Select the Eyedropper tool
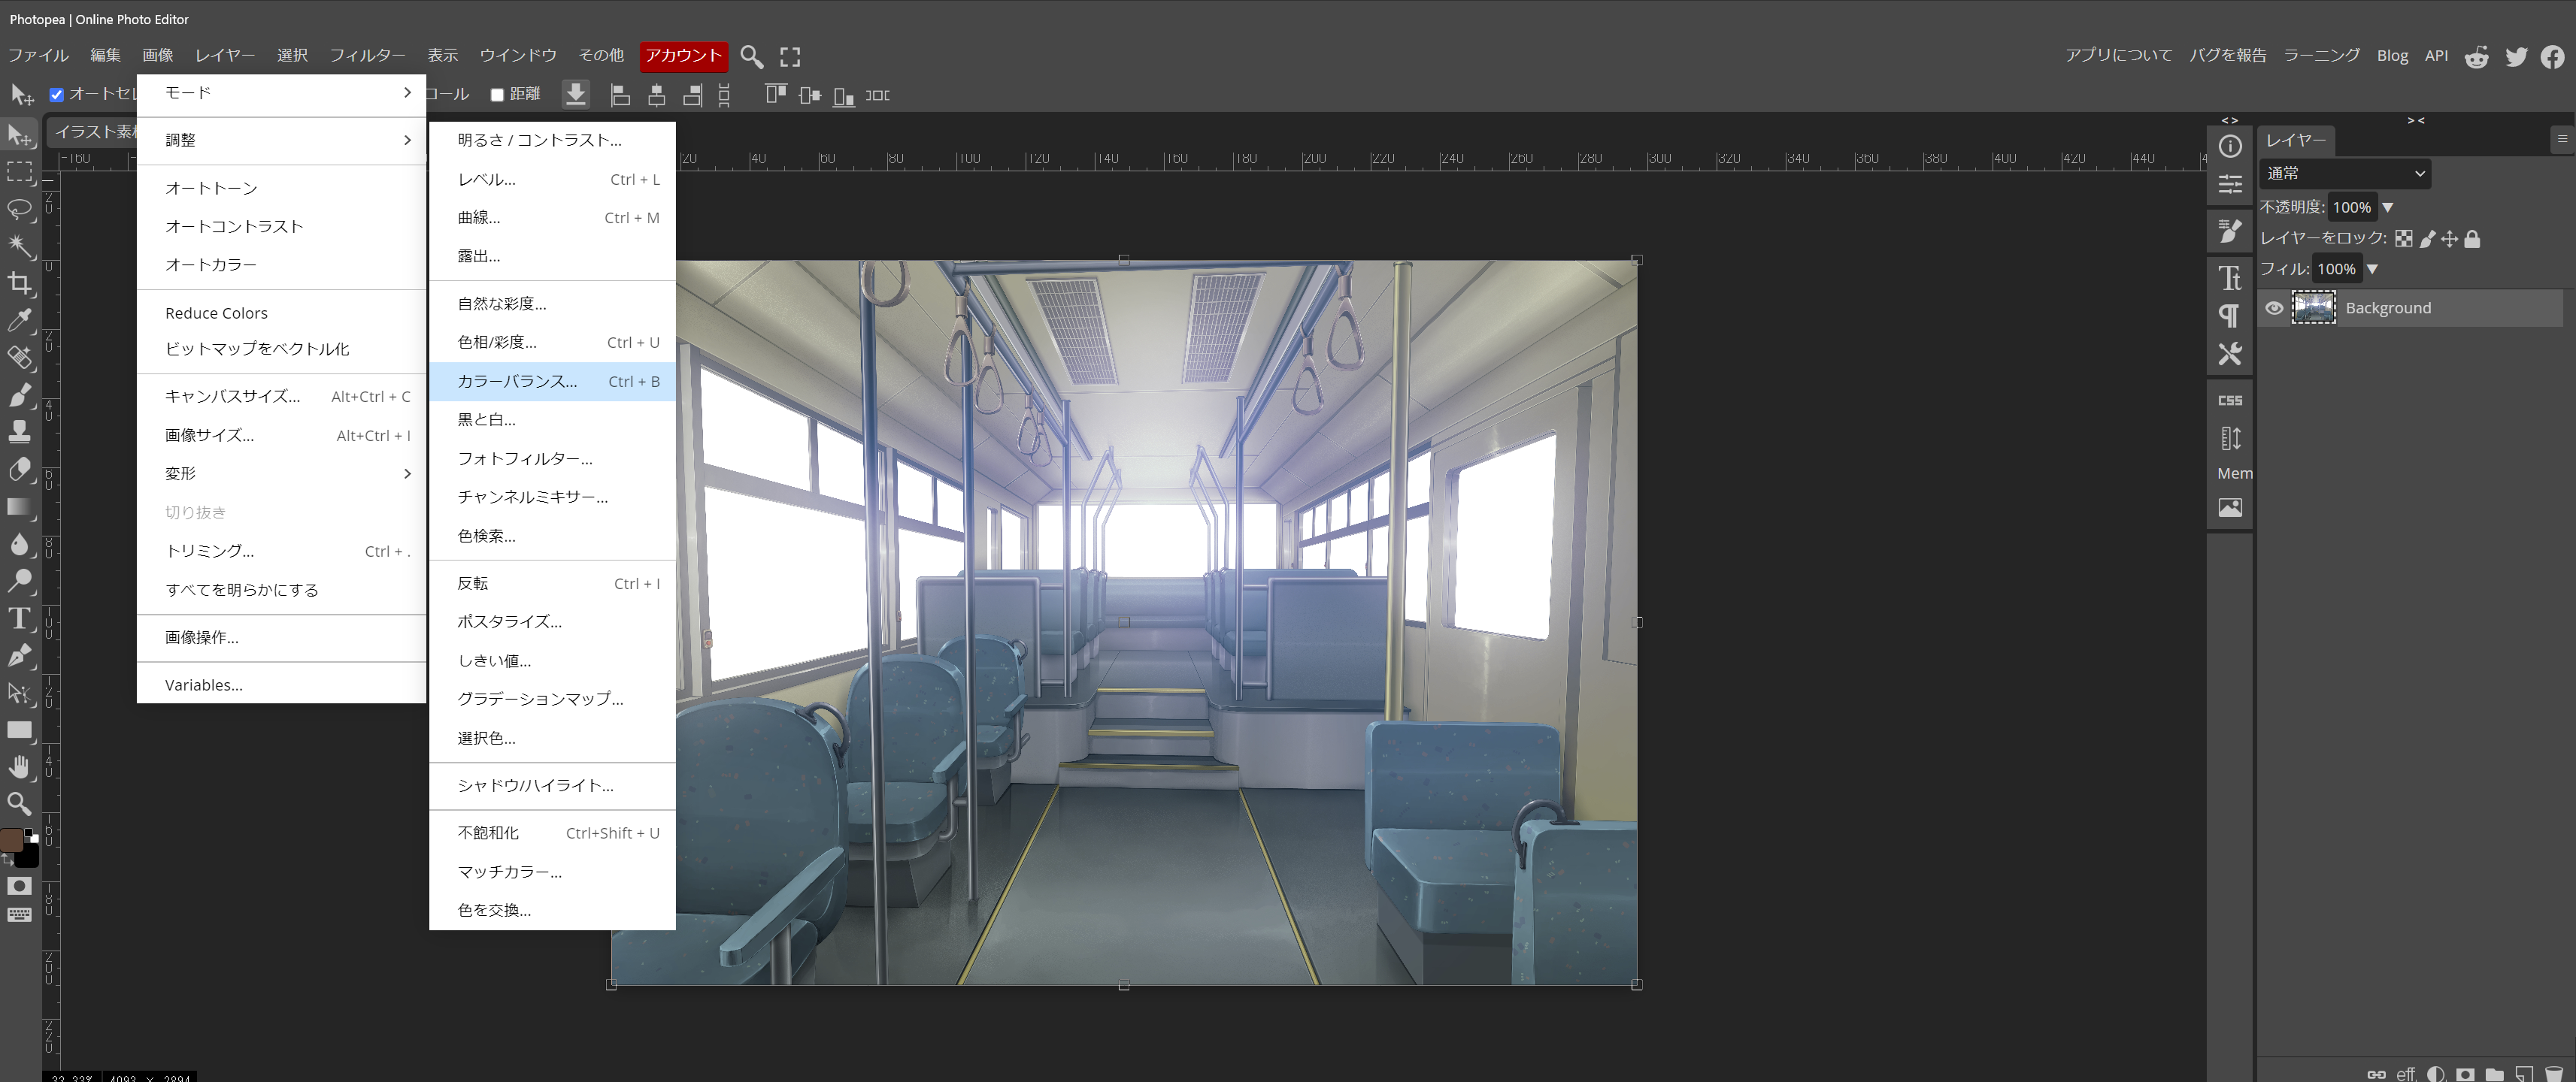 [x=19, y=321]
